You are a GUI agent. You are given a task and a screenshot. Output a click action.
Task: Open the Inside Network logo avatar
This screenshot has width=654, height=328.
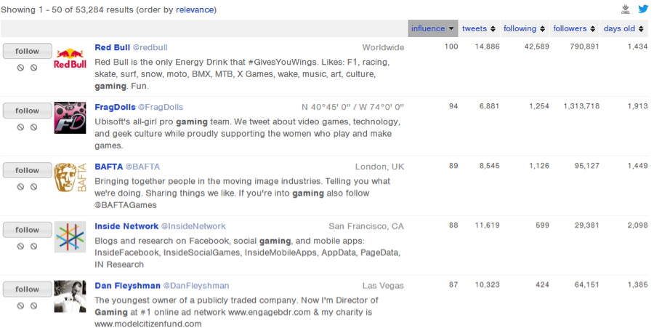70,237
